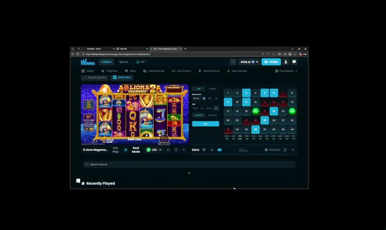386x230 pixels.
Task: Click See all games button
Action: point(95,78)
